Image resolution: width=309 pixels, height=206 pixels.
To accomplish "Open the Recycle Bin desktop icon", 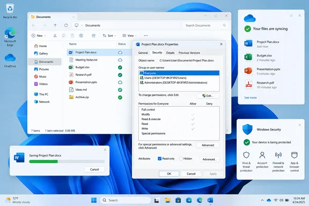I will (10, 11).
